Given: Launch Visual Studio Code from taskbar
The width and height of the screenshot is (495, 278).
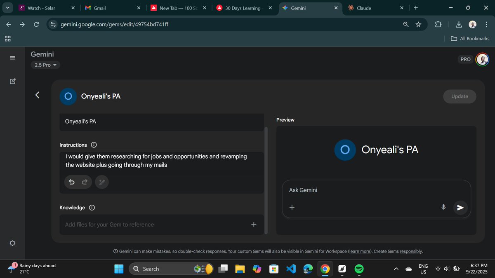Looking at the screenshot, I should [x=291, y=269].
